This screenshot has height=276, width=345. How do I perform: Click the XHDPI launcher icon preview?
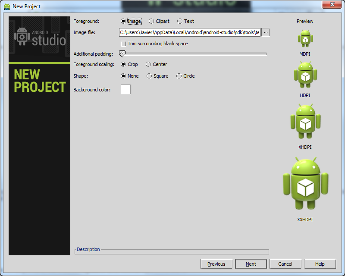305,121
